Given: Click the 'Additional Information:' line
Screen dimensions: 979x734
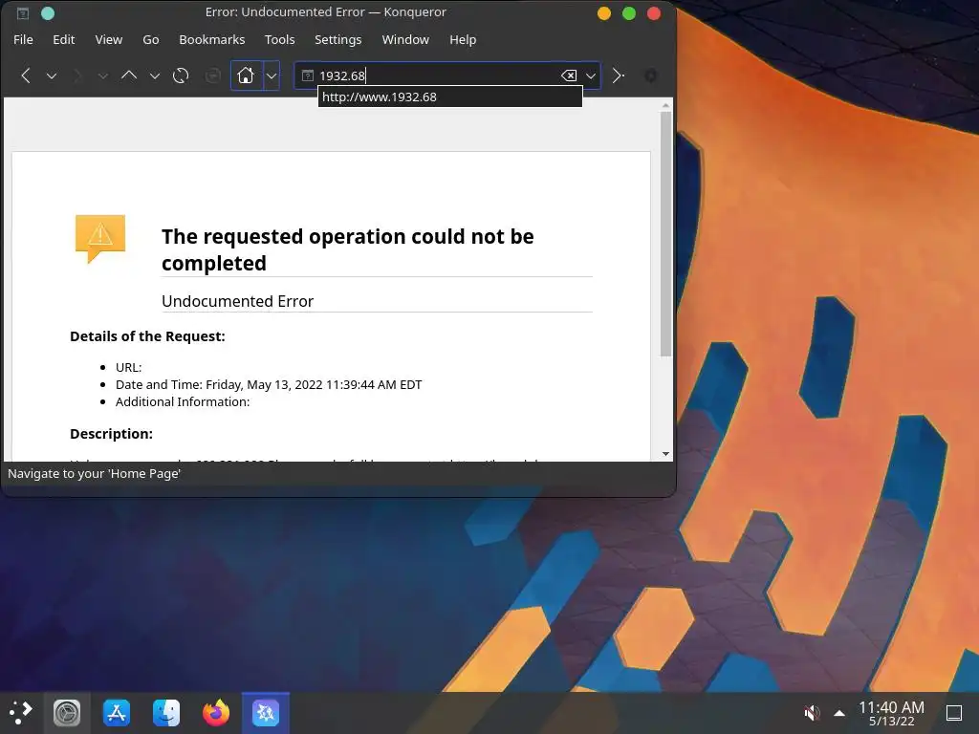Looking at the screenshot, I should click(183, 402).
